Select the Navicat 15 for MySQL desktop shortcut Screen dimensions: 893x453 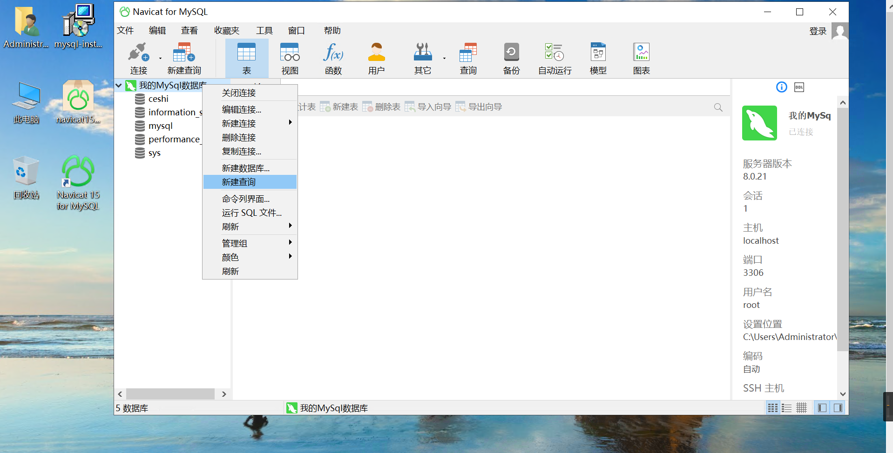click(x=78, y=183)
